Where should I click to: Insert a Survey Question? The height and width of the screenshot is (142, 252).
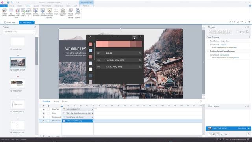[43, 12]
